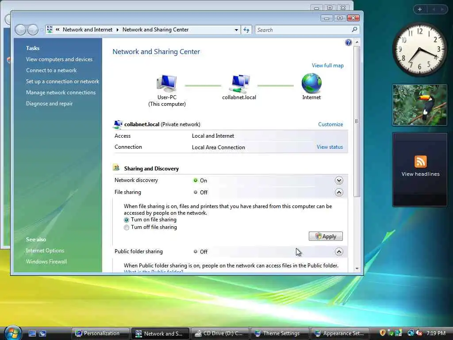Click the Forward navigation button
The height and width of the screenshot is (340, 453).
coord(33,30)
